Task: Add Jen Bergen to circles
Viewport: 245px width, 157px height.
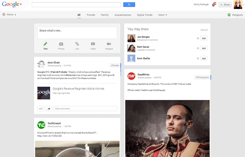Action: [x=204, y=38]
